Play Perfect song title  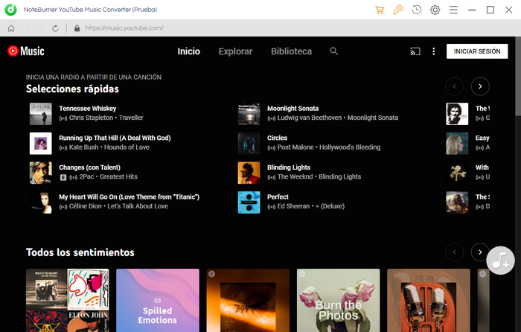tap(278, 197)
